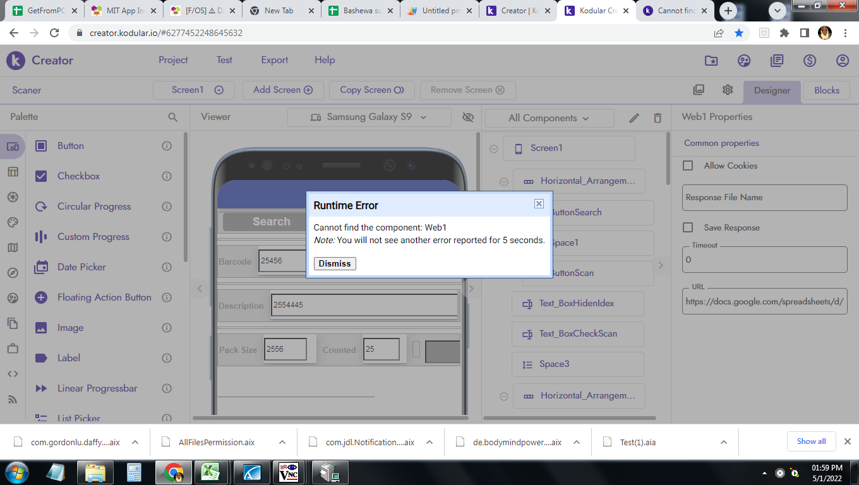Viewport: 859px width, 485px height.
Task: Open the Windows calculator taskbar icon
Action: point(133,472)
